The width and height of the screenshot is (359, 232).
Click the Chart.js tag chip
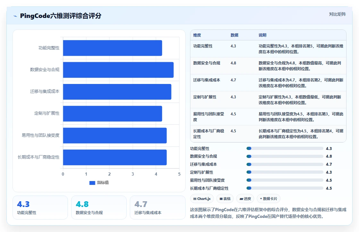[x=202, y=199]
